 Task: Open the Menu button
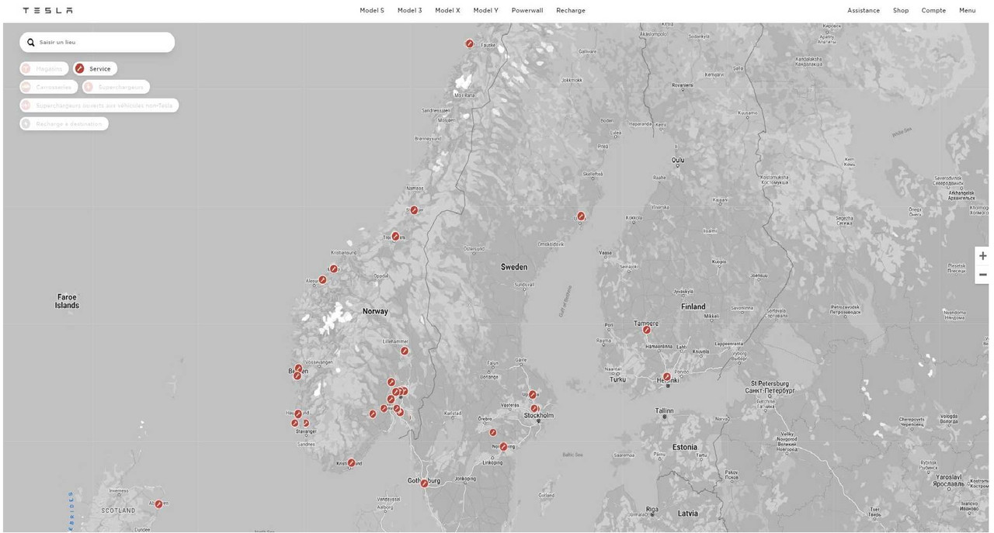pos(967,10)
